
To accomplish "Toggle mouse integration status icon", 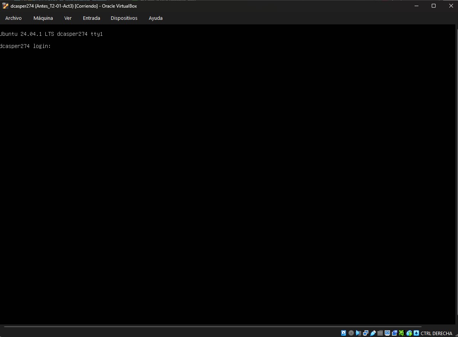I will (x=409, y=333).
